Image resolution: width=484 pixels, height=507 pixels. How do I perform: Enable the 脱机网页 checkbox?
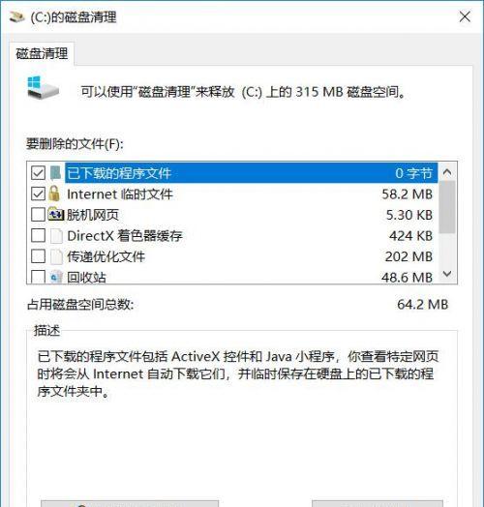(38, 215)
